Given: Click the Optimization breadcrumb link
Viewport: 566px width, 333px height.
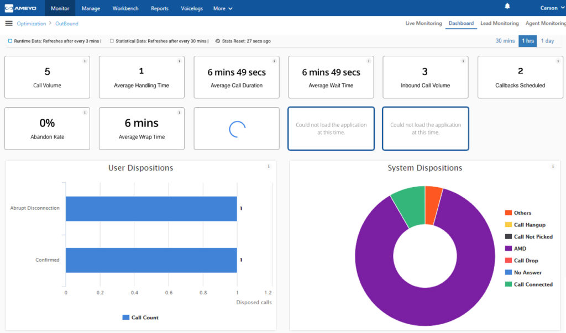Looking at the screenshot, I should coord(32,24).
